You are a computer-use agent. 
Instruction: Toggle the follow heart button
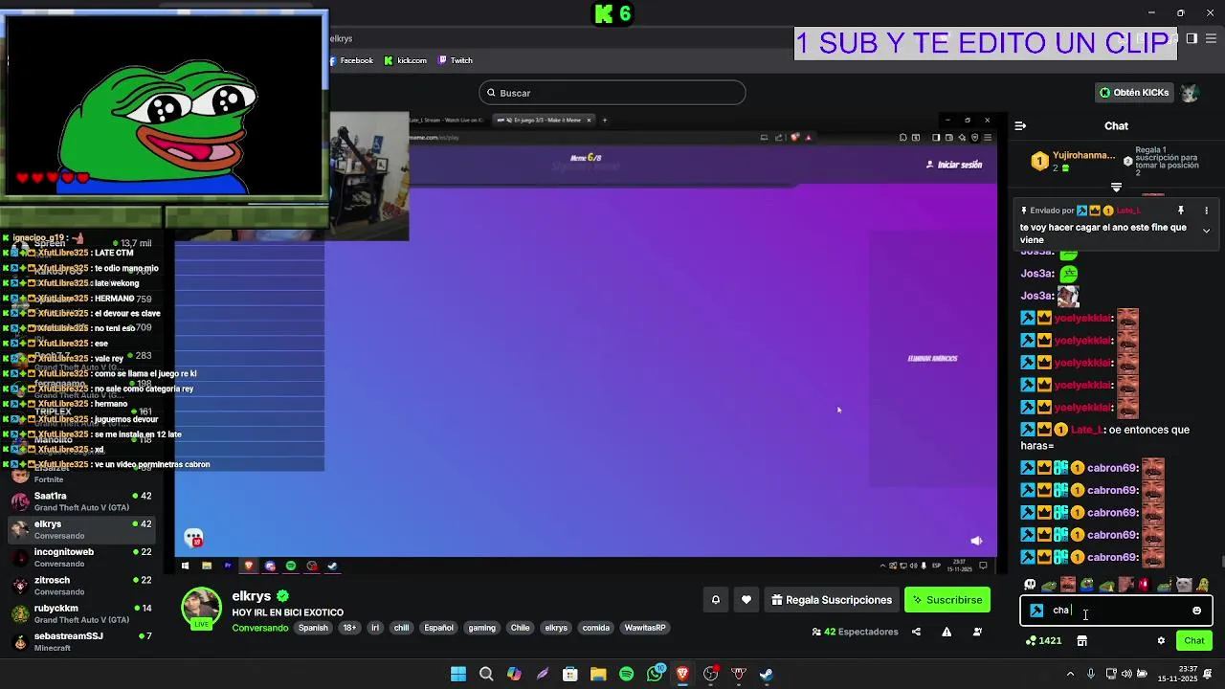tap(746, 600)
